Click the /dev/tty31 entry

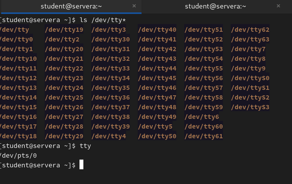coord(111,49)
